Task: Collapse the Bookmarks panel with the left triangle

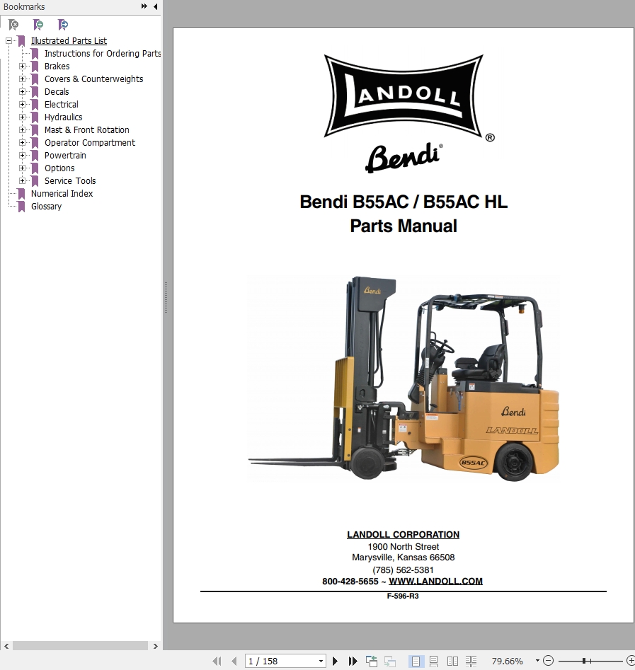Action: [155, 6]
